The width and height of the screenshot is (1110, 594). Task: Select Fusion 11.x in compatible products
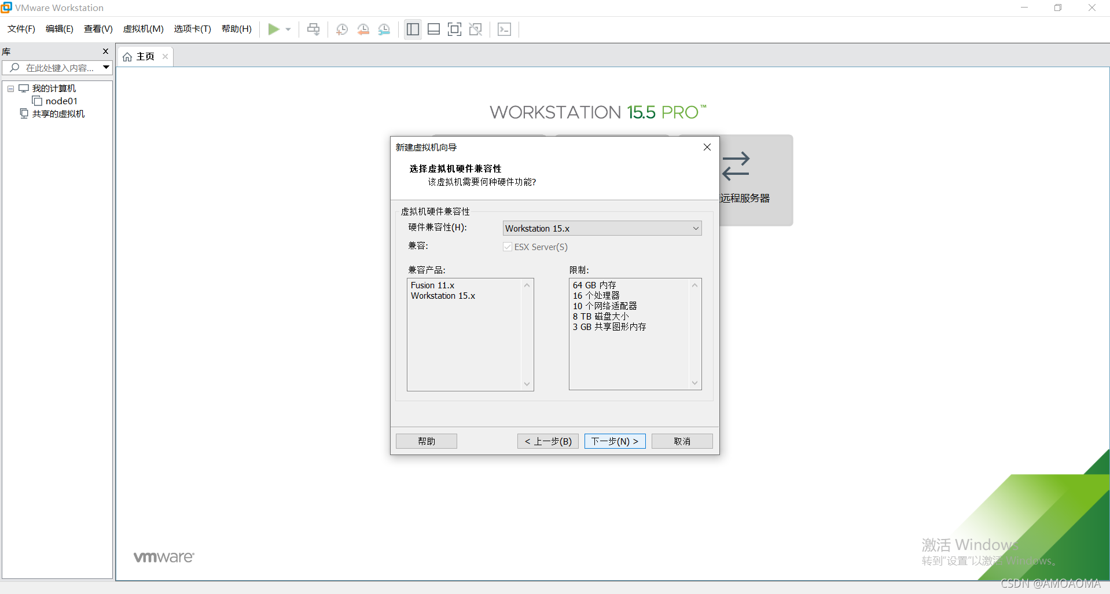(432, 285)
